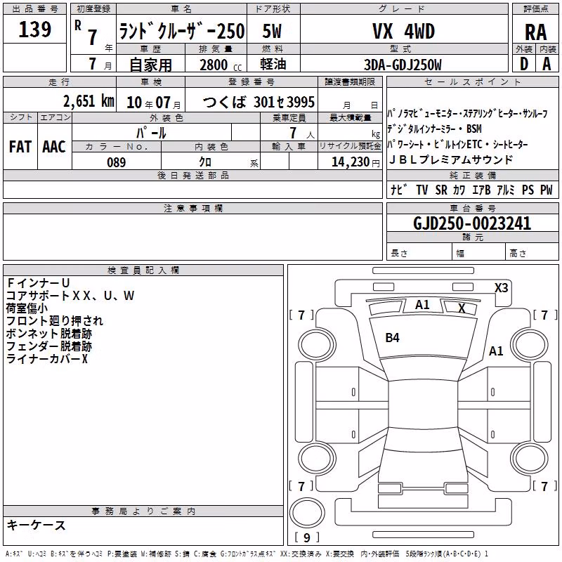
Task: Select grade VX 4WD
Action: (x=403, y=31)
